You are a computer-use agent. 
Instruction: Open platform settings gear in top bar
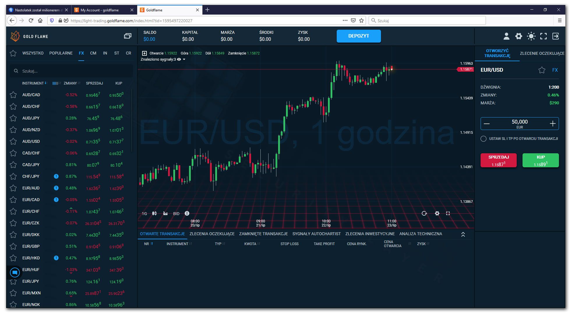click(x=518, y=36)
